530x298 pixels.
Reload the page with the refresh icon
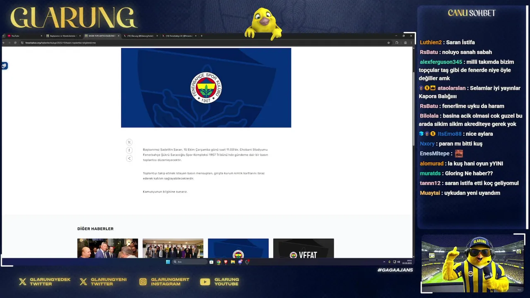(15, 43)
